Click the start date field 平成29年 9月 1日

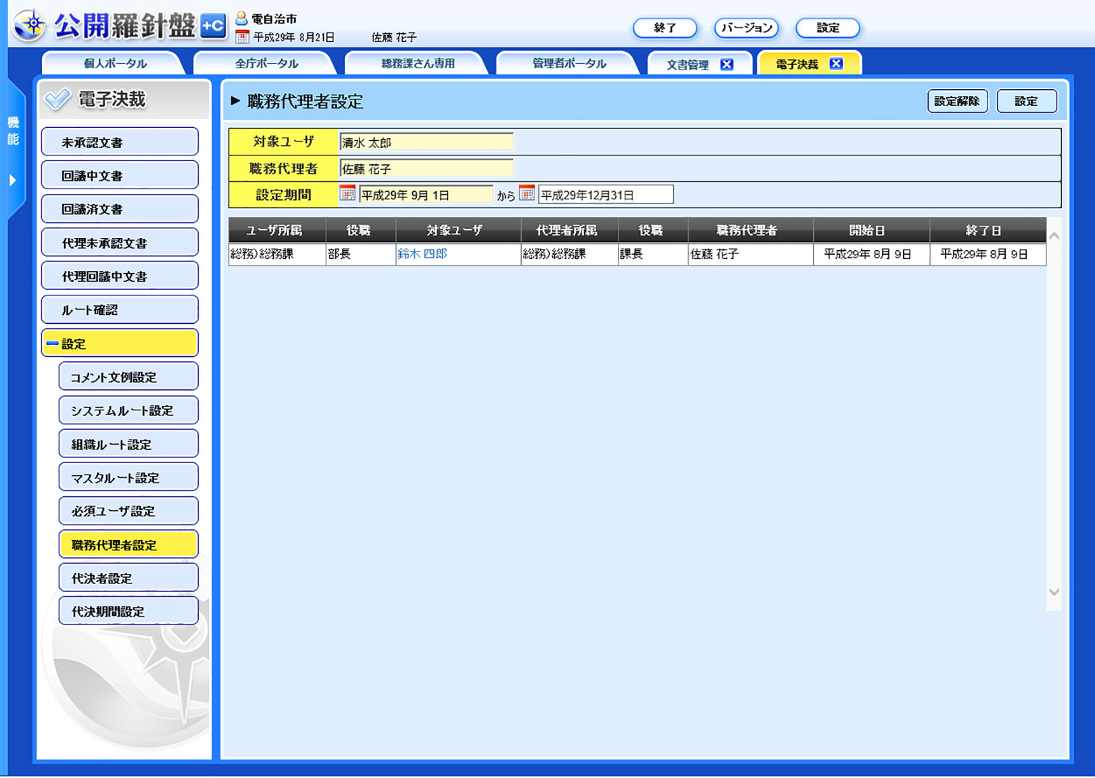[427, 195]
